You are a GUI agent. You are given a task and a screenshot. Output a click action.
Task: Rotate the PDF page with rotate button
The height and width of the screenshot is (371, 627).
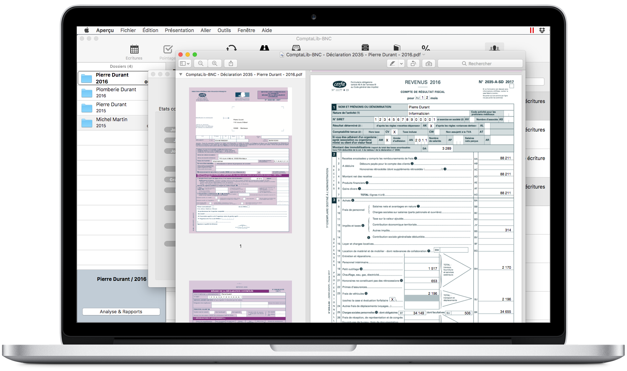tap(413, 63)
